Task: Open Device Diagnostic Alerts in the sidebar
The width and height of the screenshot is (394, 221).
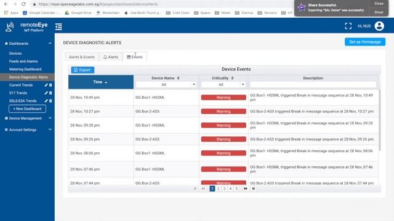Action: [x=27, y=77]
